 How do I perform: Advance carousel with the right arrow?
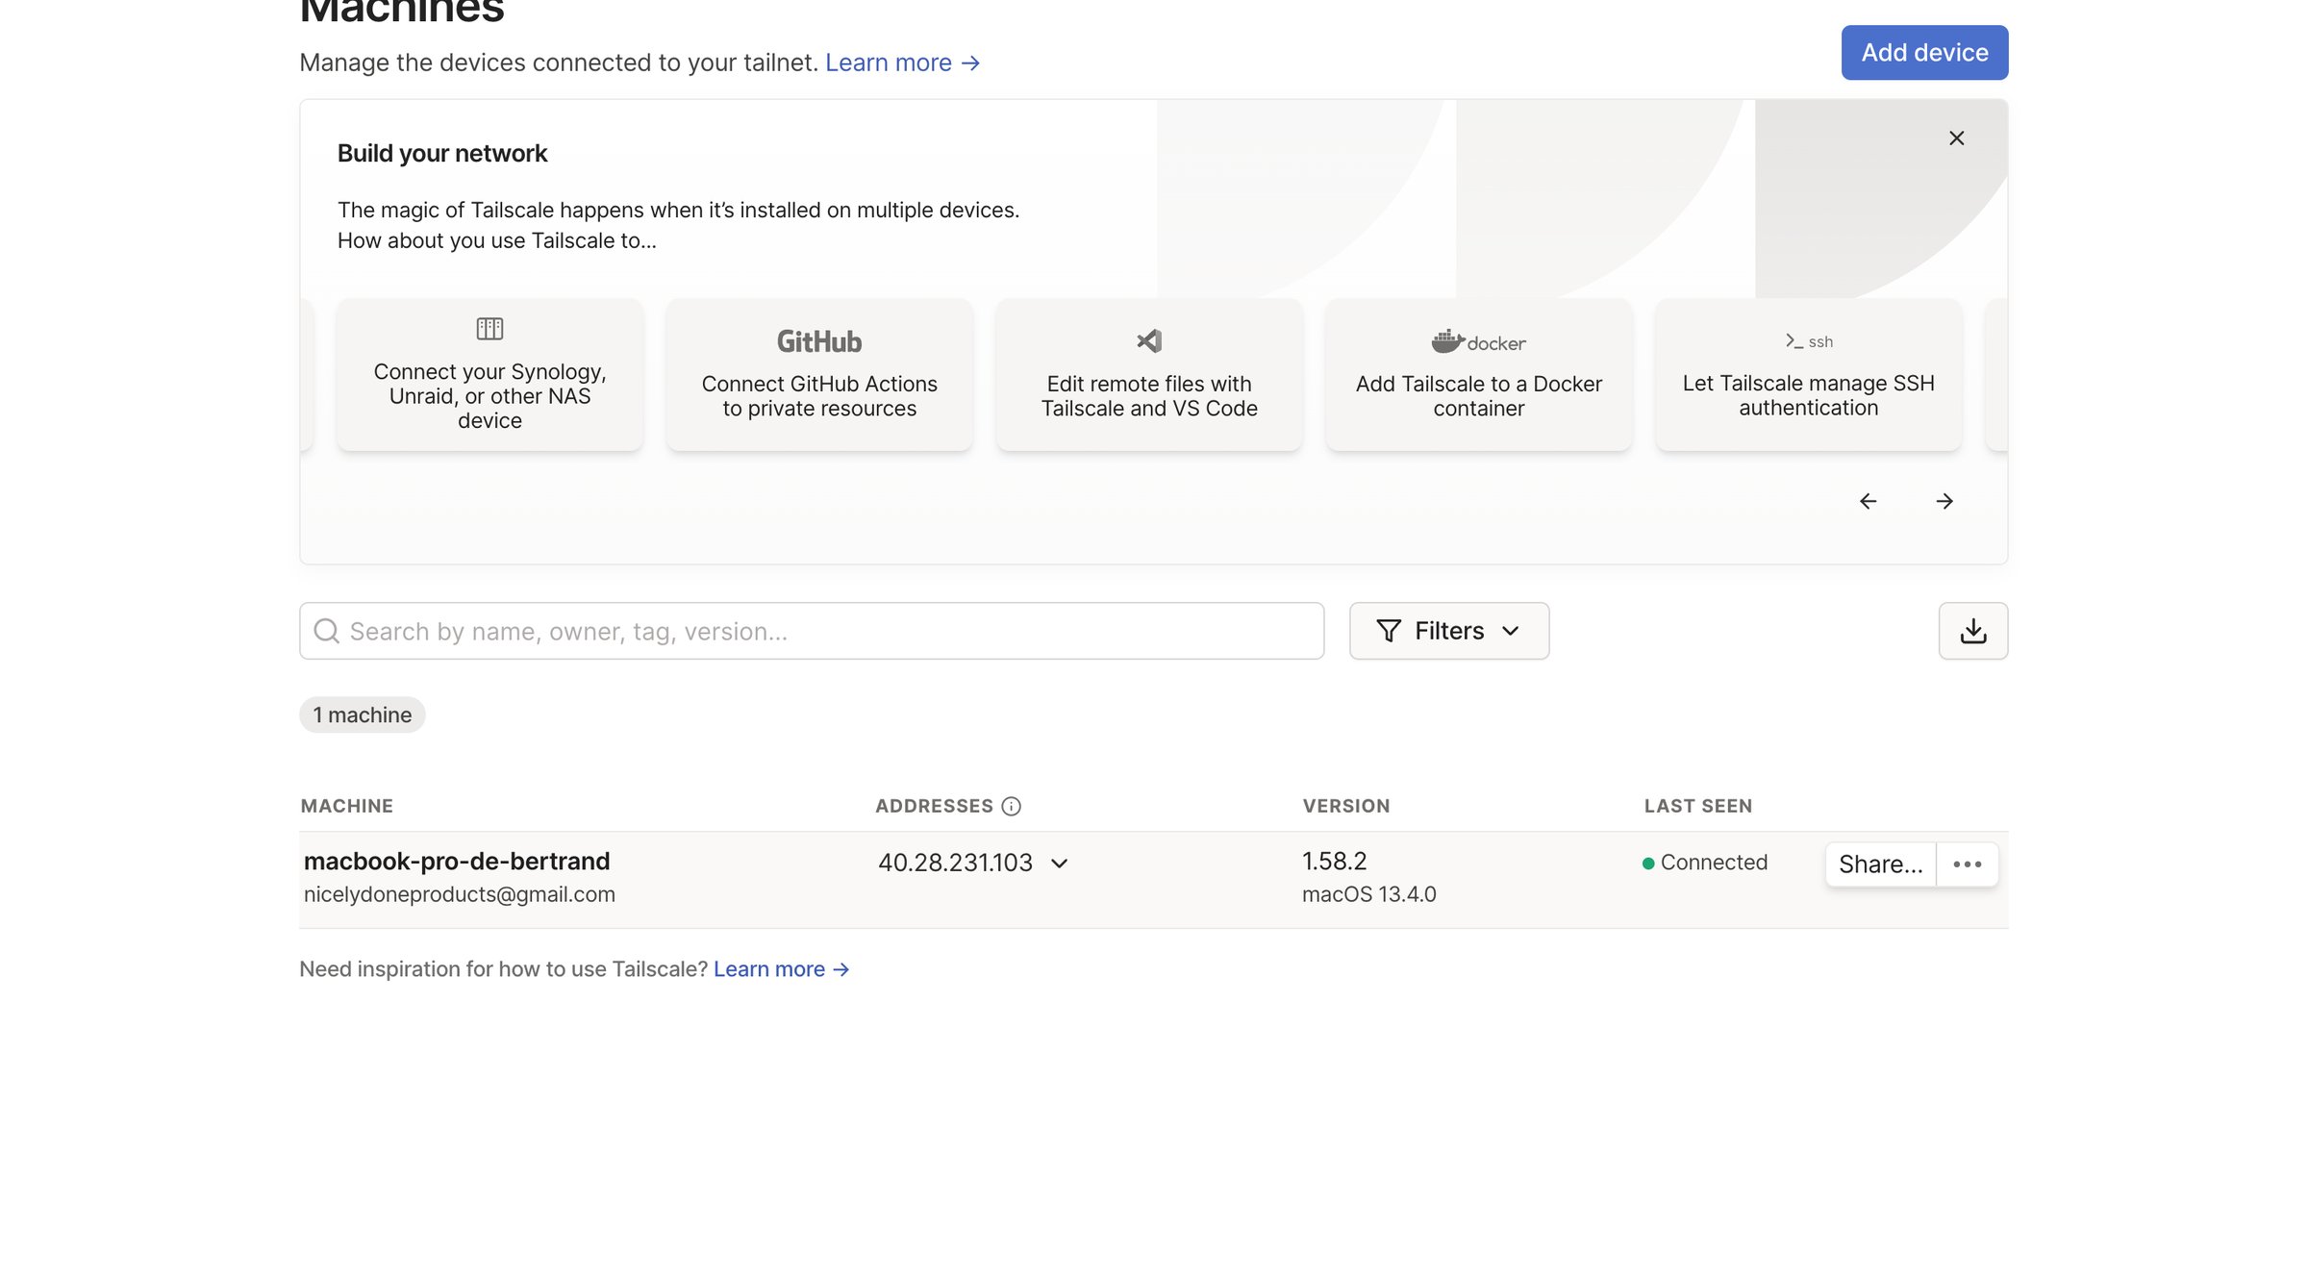point(1944,501)
